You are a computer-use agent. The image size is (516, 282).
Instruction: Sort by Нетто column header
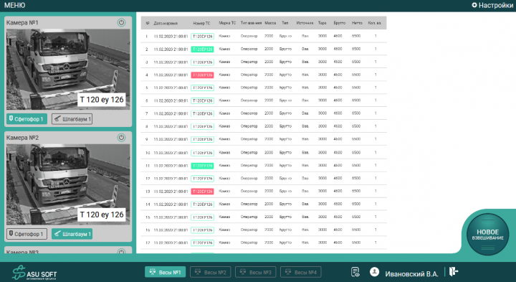click(x=357, y=23)
